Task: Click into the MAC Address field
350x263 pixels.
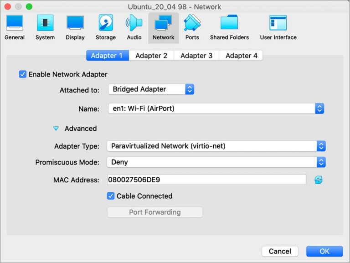Action: point(206,180)
